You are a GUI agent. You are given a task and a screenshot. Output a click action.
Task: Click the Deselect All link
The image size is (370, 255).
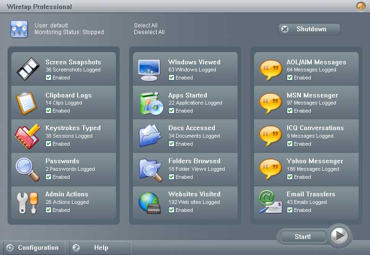coord(149,32)
